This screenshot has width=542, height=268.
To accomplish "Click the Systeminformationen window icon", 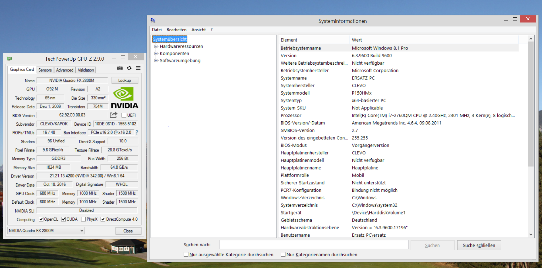I will pyautogui.click(x=153, y=20).
